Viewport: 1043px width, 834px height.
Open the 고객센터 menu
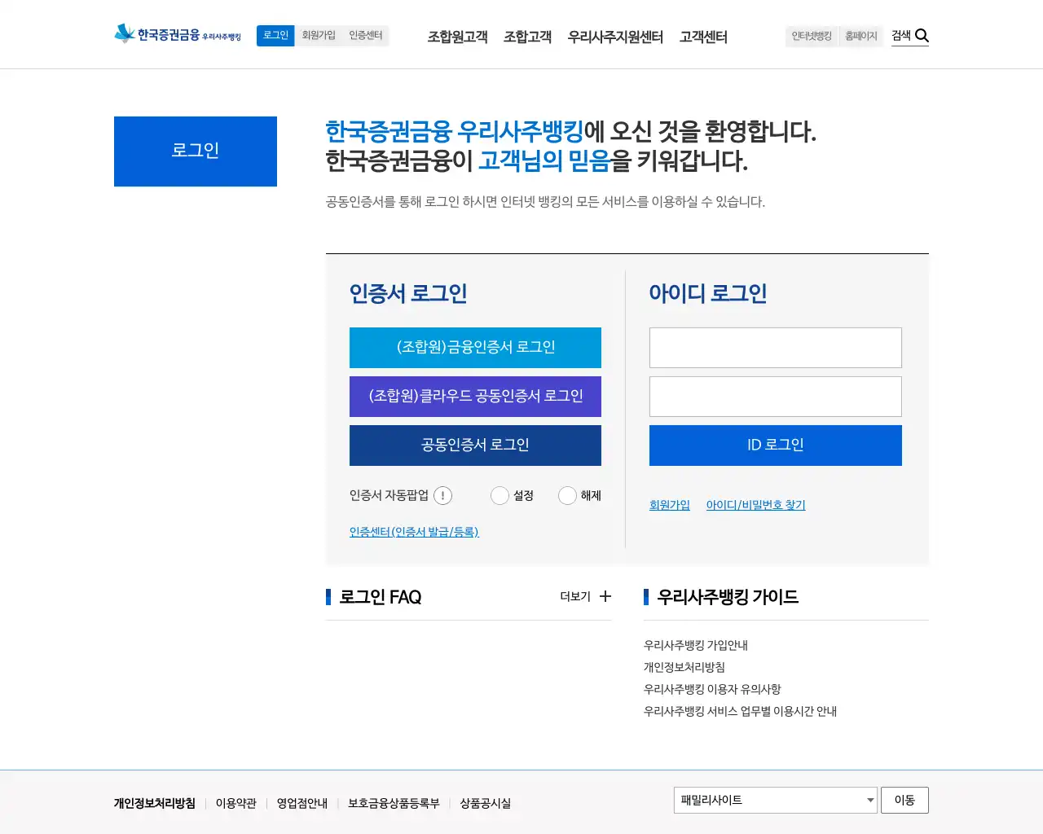[703, 37]
